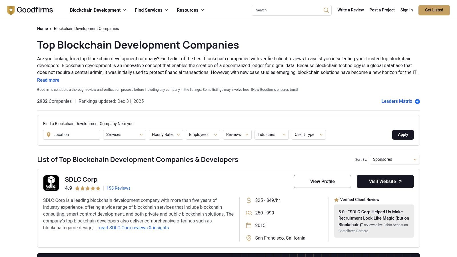457x257 pixels.
Task: Focus the Location input field
Action: [72, 135]
